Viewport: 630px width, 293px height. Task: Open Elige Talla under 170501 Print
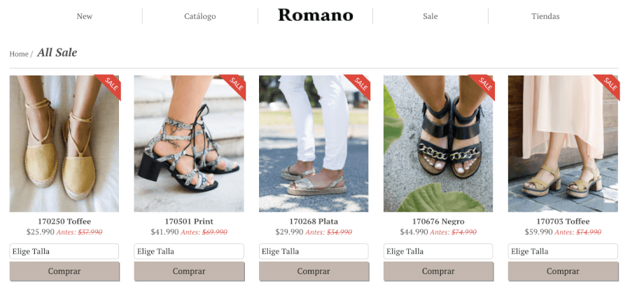point(189,251)
